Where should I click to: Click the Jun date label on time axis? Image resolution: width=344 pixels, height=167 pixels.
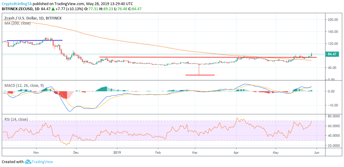[x=316, y=152]
